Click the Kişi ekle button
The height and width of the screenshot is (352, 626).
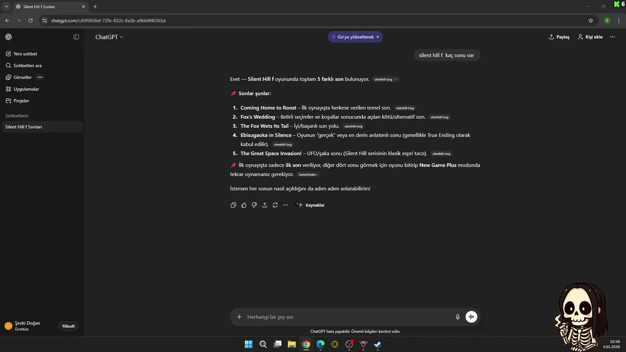point(590,37)
